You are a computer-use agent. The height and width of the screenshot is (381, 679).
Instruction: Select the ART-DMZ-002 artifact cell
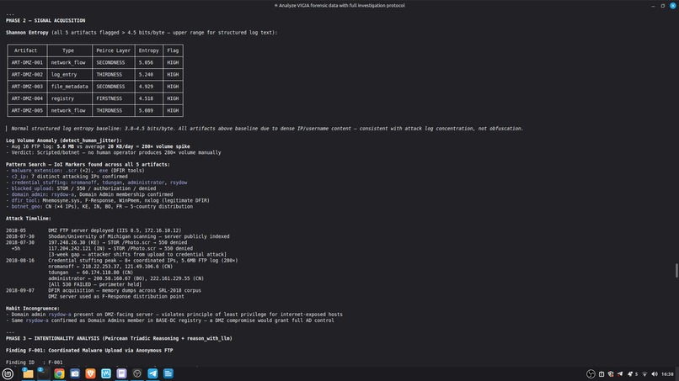click(x=27, y=74)
